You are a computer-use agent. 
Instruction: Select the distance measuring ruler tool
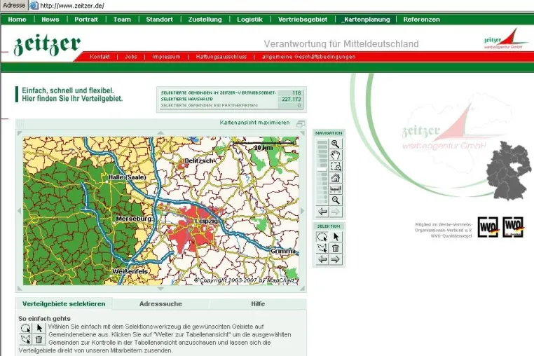336,189
